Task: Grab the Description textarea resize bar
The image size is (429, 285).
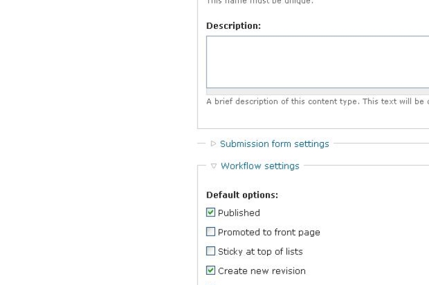Action: coord(317,92)
